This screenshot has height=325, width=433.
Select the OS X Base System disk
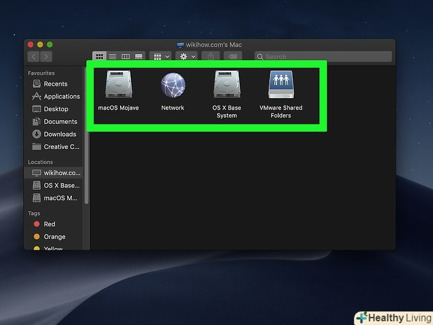pyautogui.click(x=227, y=85)
